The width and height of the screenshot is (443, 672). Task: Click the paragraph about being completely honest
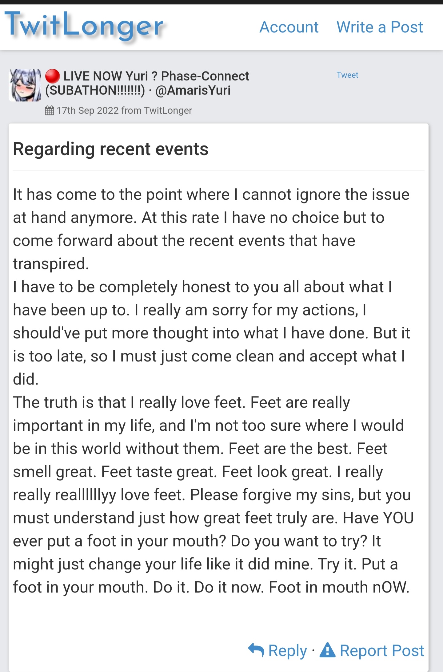(x=211, y=333)
